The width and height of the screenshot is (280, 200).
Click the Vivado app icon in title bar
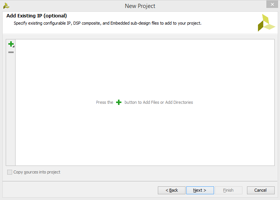(6, 6)
